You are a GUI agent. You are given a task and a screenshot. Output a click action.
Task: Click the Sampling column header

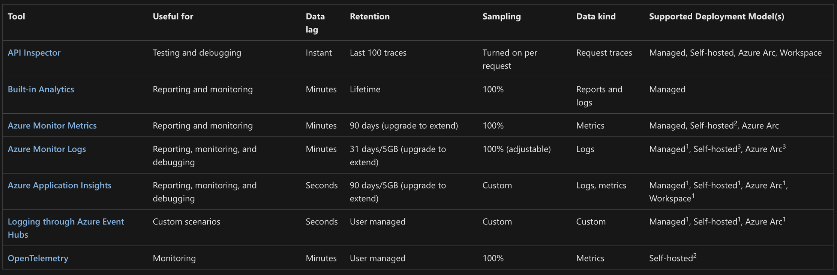point(501,16)
